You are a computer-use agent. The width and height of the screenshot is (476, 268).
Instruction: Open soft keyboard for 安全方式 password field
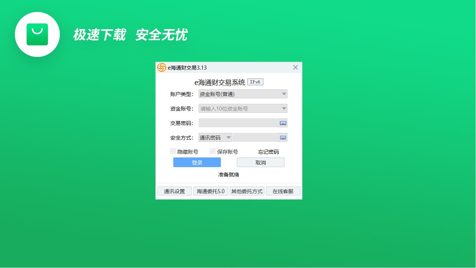283,137
